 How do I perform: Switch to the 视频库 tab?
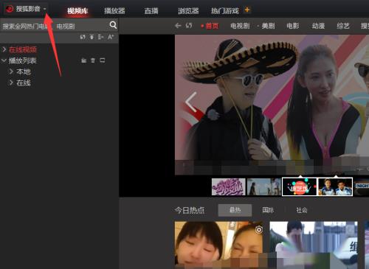coord(77,11)
